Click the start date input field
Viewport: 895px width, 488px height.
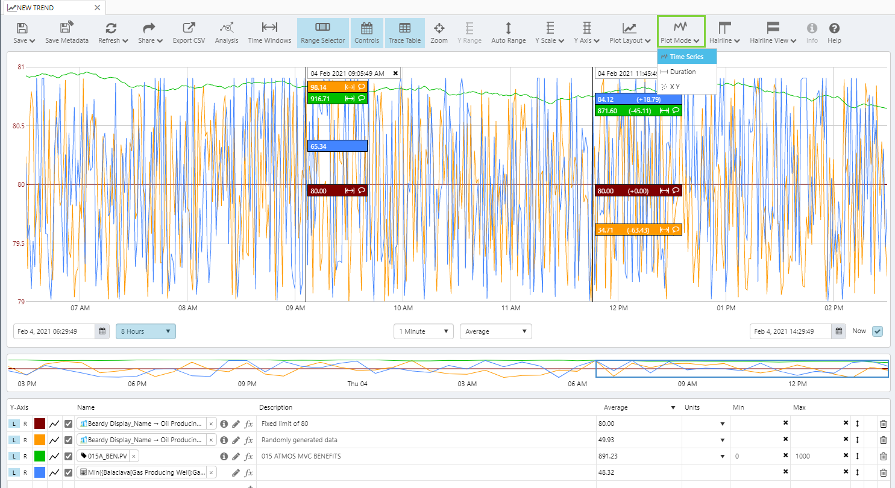click(54, 331)
